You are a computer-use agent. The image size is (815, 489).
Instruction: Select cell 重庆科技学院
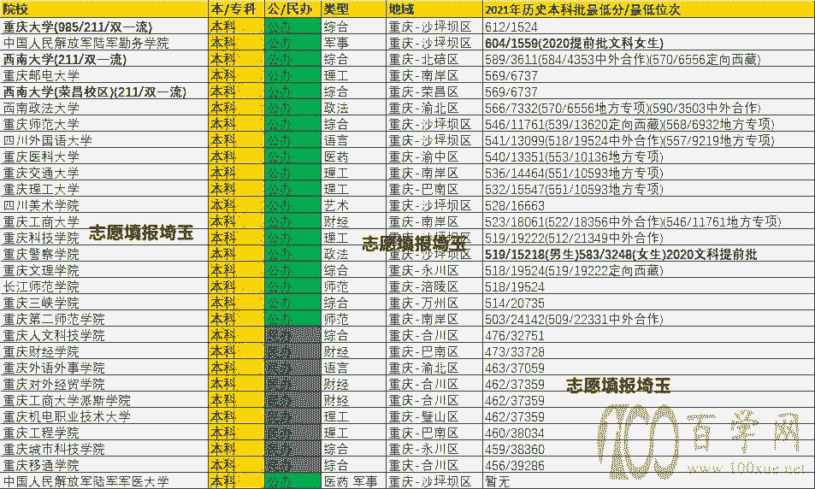[104, 238]
